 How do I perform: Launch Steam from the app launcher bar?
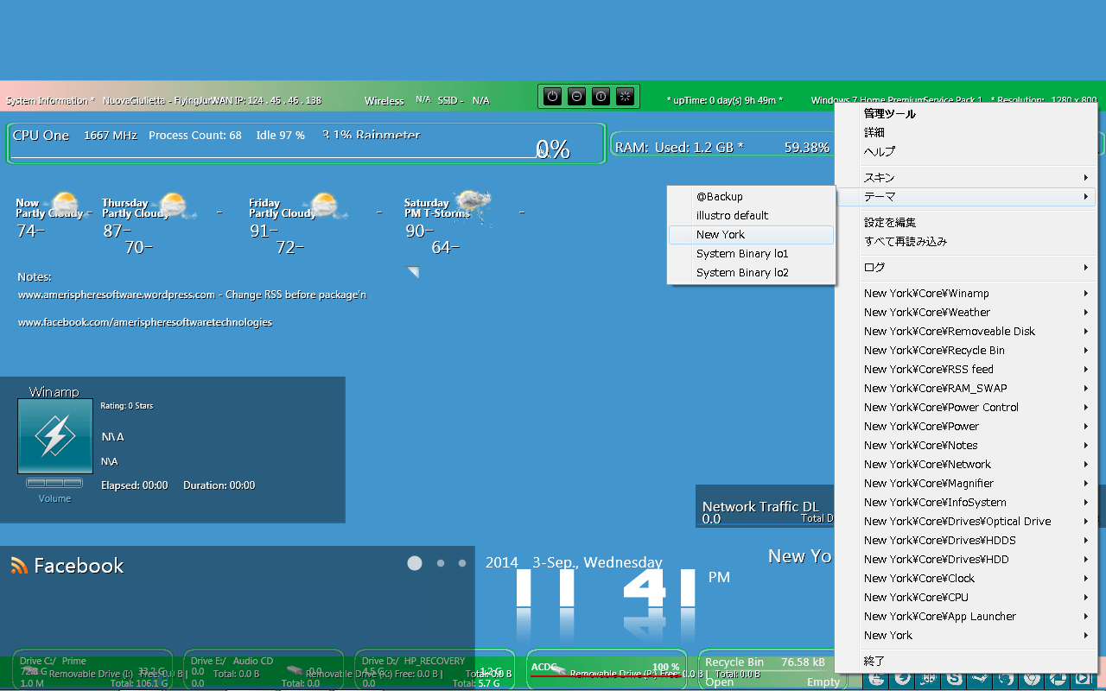(981, 680)
